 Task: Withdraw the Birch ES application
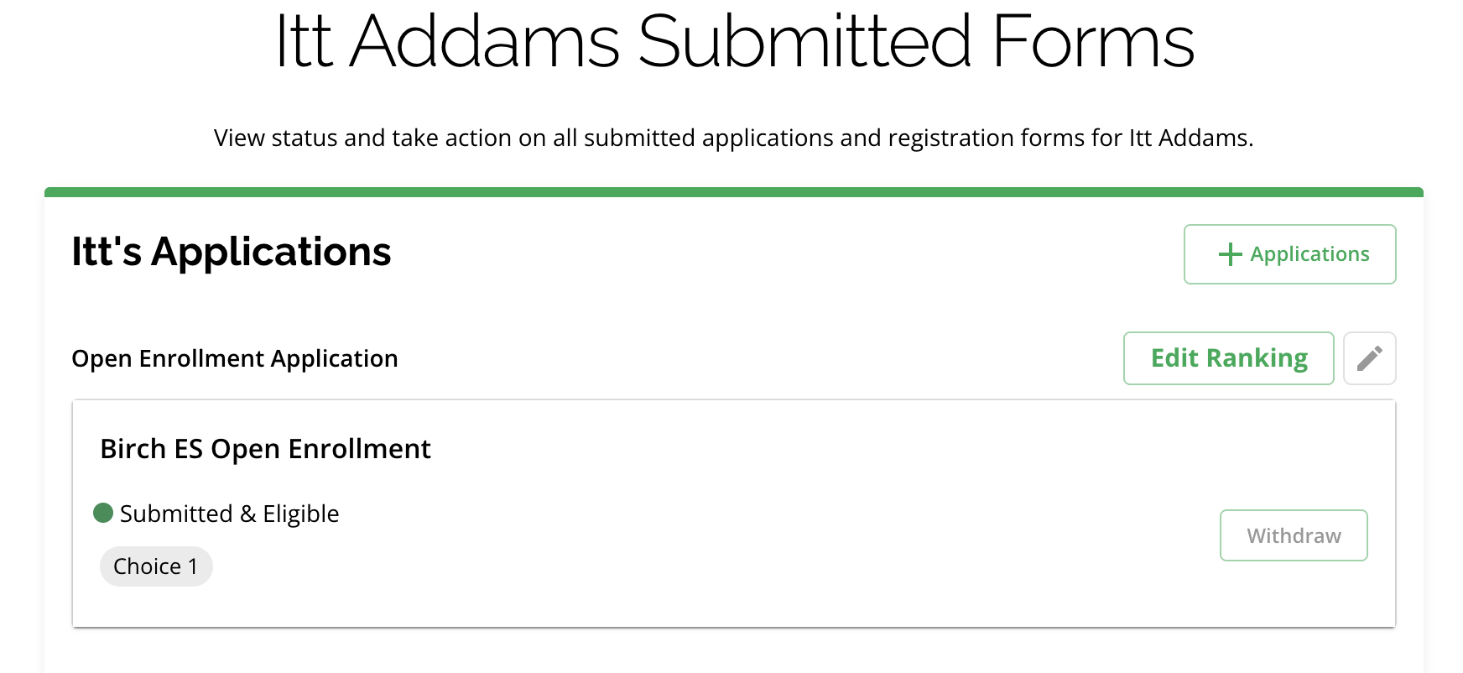pos(1293,535)
